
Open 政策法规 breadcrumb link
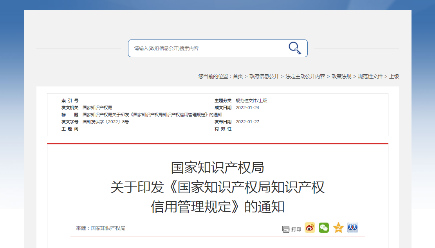click(341, 76)
